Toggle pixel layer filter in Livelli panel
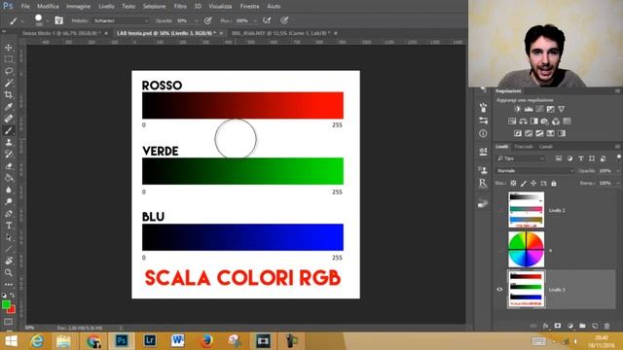 559,158
